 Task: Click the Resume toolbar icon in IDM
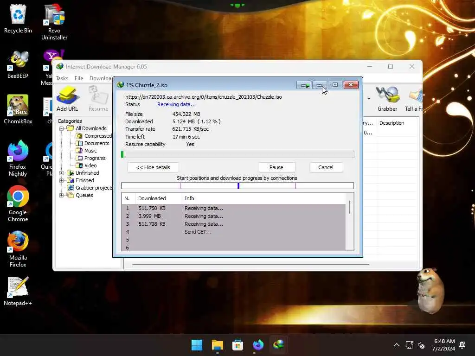click(x=98, y=99)
